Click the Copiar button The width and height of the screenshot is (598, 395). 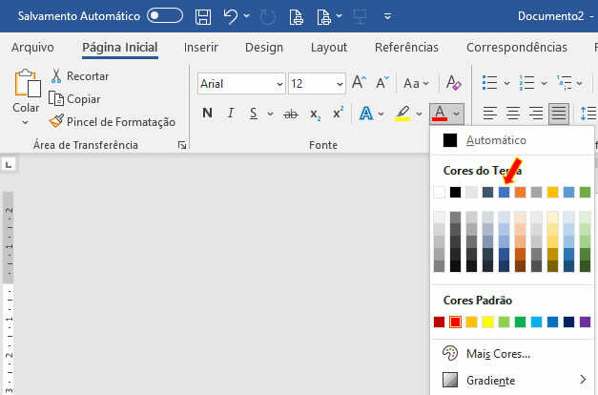coord(74,99)
